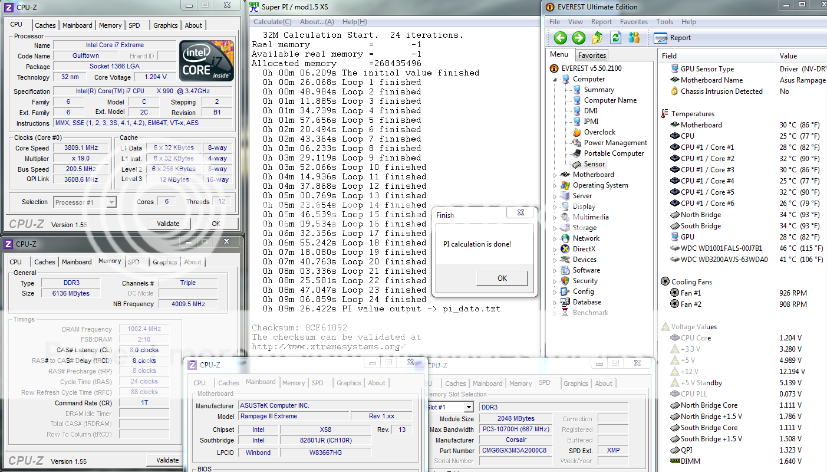Expand the Motherboard branch in EVEREST tree
Viewport: 827px width, 472px height.
click(x=555, y=175)
